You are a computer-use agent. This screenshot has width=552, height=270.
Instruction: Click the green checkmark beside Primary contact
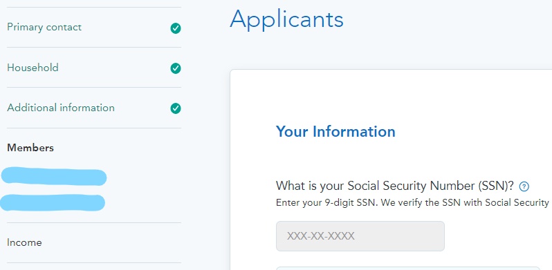[x=176, y=28]
